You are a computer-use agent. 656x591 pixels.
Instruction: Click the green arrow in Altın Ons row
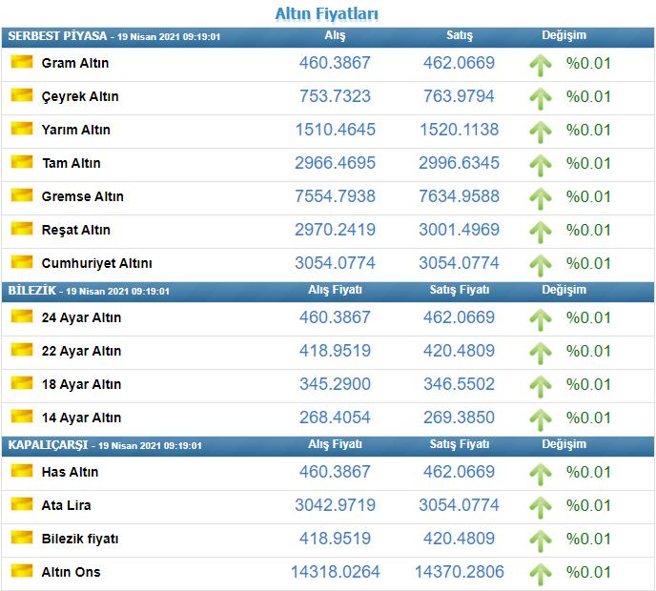click(541, 573)
